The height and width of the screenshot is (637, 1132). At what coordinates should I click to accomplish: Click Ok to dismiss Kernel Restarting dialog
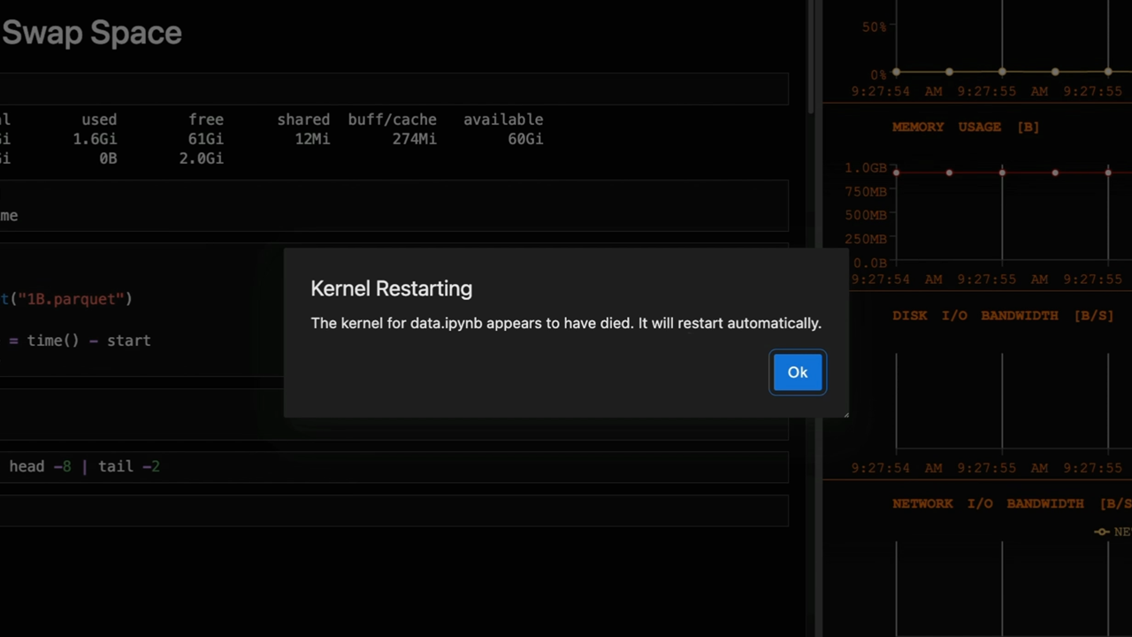tap(798, 372)
